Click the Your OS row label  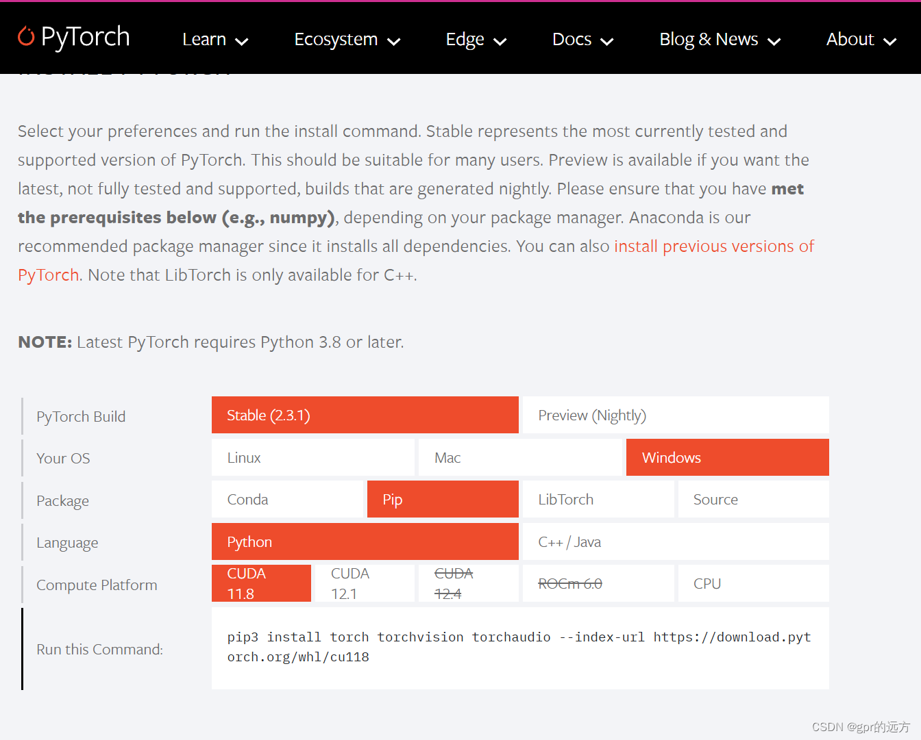(x=63, y=458)
